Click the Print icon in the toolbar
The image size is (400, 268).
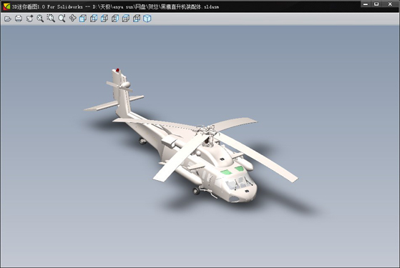pyautogui.click(x=19, y=19)
